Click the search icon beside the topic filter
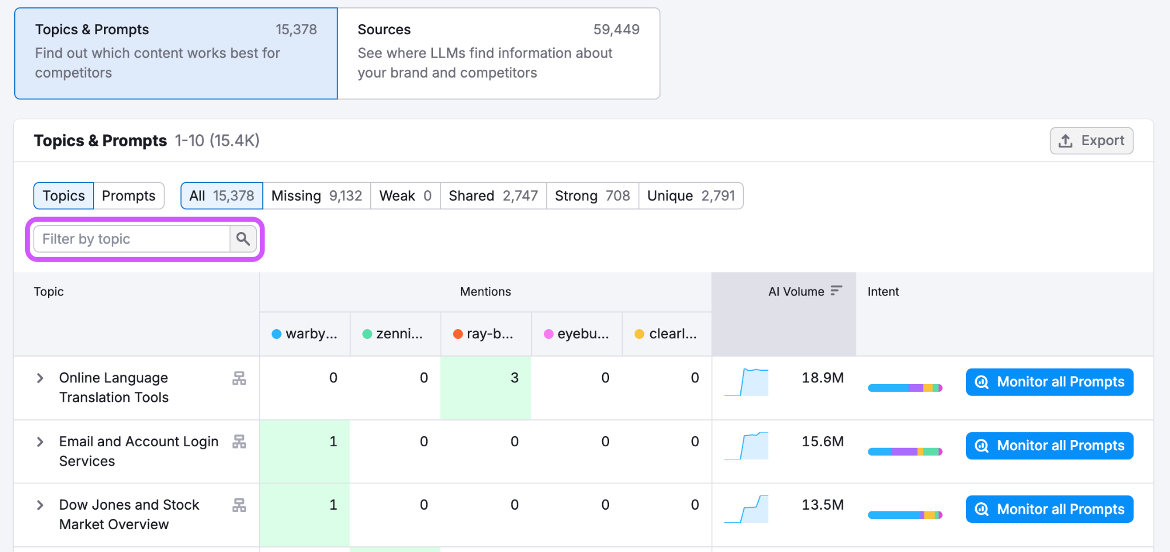Viewport: 1170px width, 552px height. tap(243, 239)
